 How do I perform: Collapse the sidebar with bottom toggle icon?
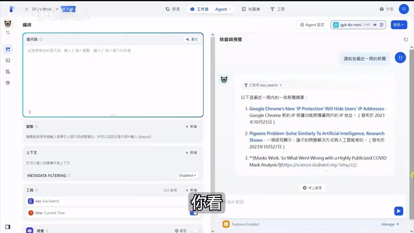click(8, 227)
